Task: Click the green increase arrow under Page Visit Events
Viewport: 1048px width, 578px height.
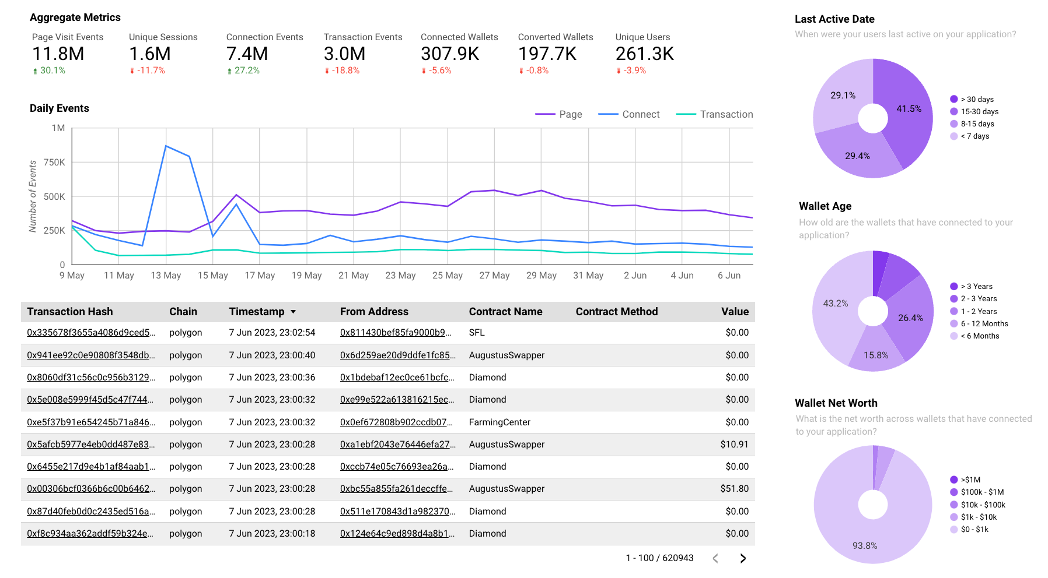Action: coord(35,71)
